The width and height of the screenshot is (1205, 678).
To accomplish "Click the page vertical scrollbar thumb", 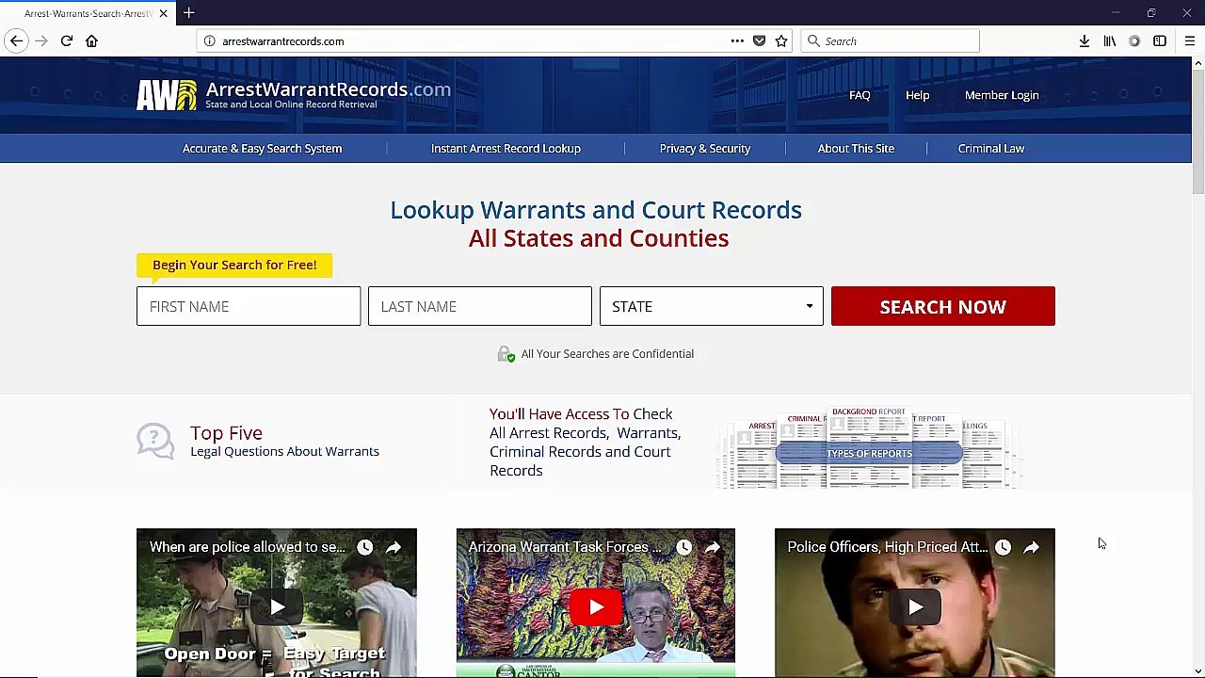I will tap(1197, 131).
